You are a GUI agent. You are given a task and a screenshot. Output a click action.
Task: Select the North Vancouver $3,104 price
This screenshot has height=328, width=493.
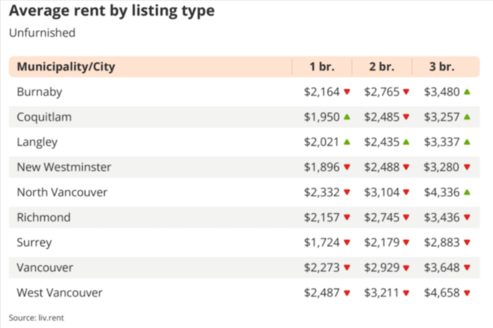coord(381,193)
